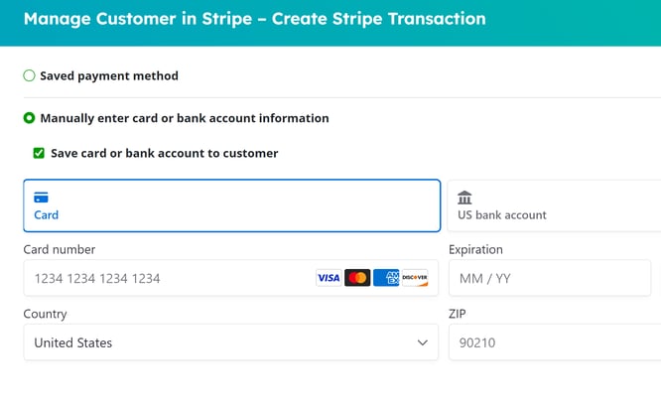
Task: Click the Saved payment method label
Action: pyautogui.click(x=109, y=75)
